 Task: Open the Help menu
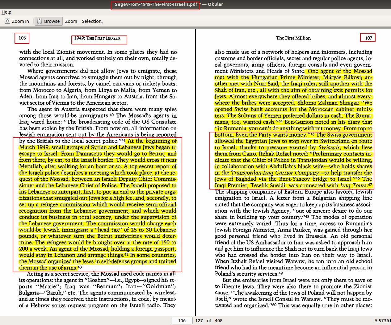point(6,12)
